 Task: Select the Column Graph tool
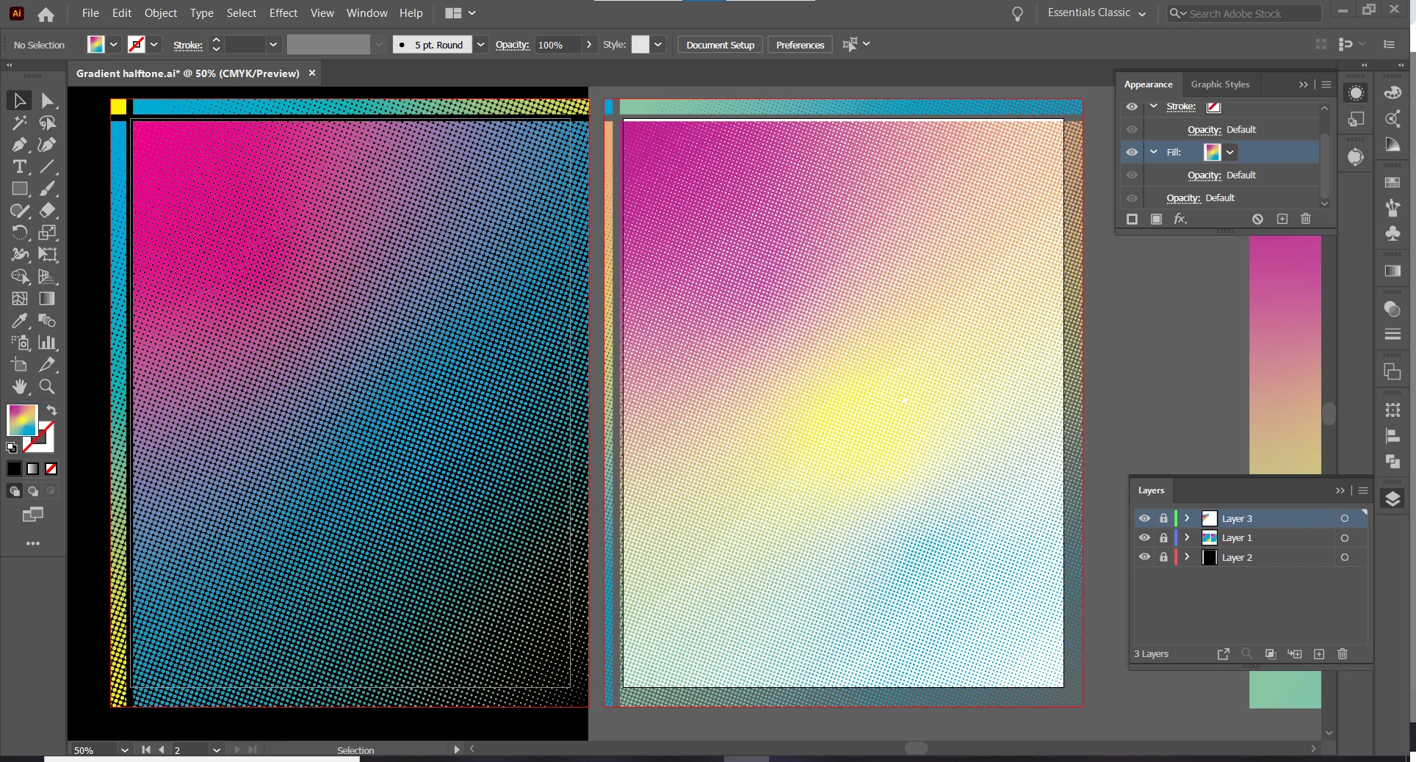coord(48,343)
